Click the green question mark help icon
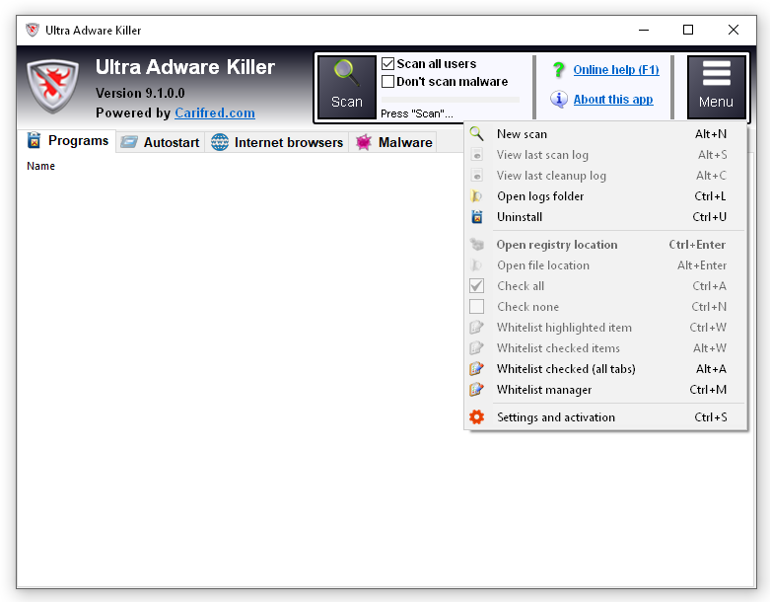770x602 pixels. pos(558,70)
